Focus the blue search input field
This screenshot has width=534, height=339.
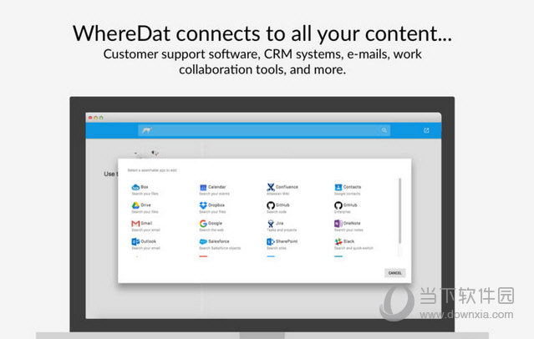click(x=264, y=130)
